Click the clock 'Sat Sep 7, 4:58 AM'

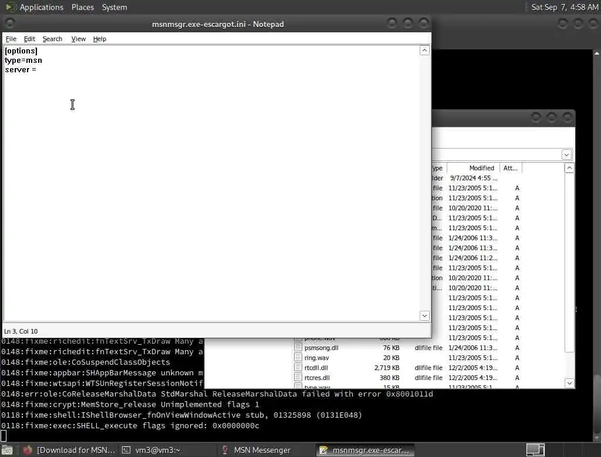point(565,7)
